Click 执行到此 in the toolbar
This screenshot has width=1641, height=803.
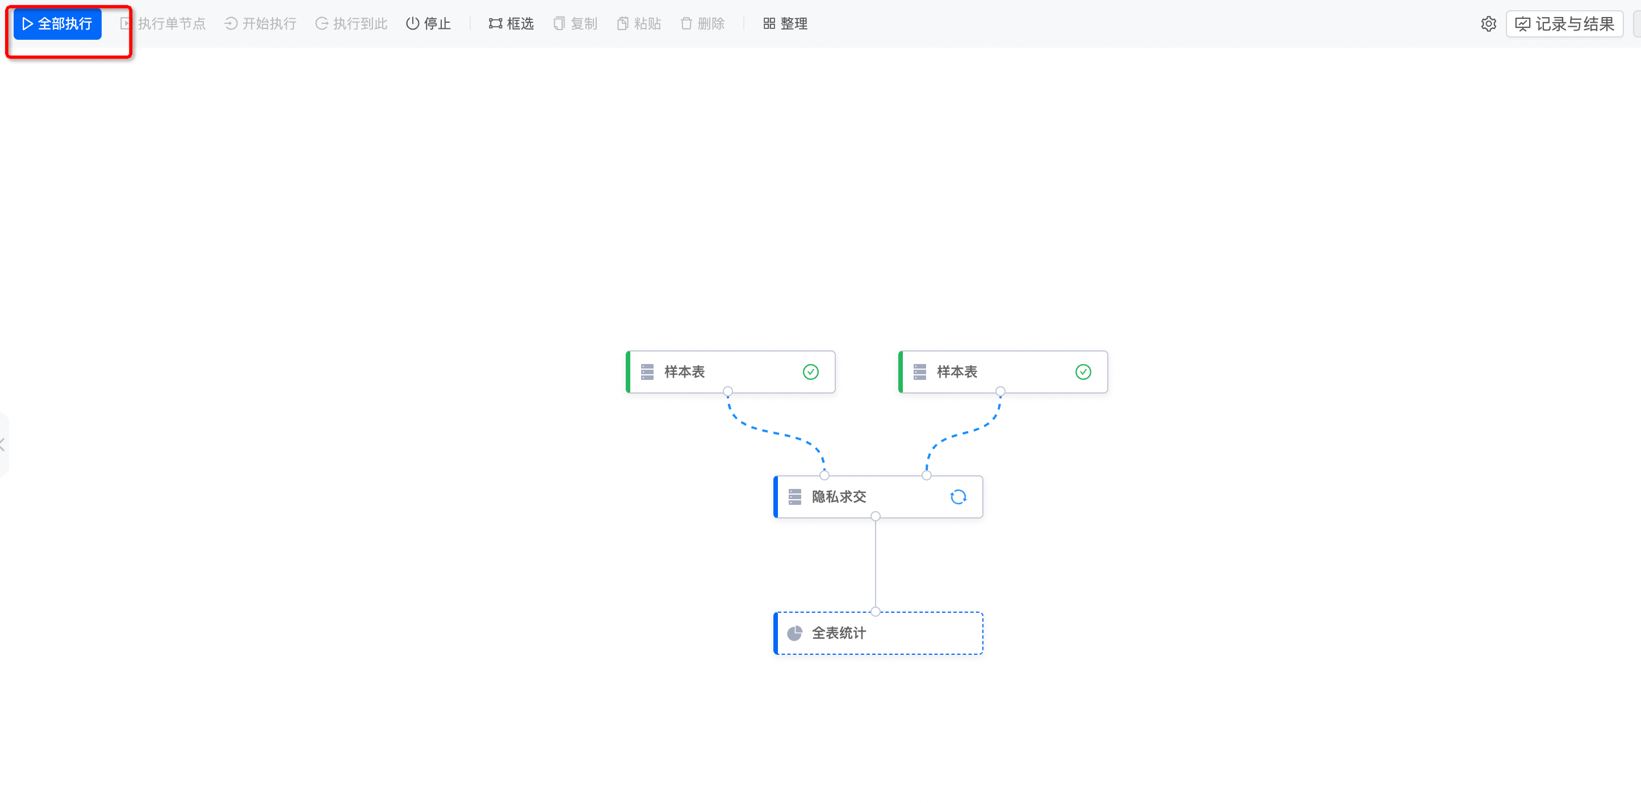point(351,24)
